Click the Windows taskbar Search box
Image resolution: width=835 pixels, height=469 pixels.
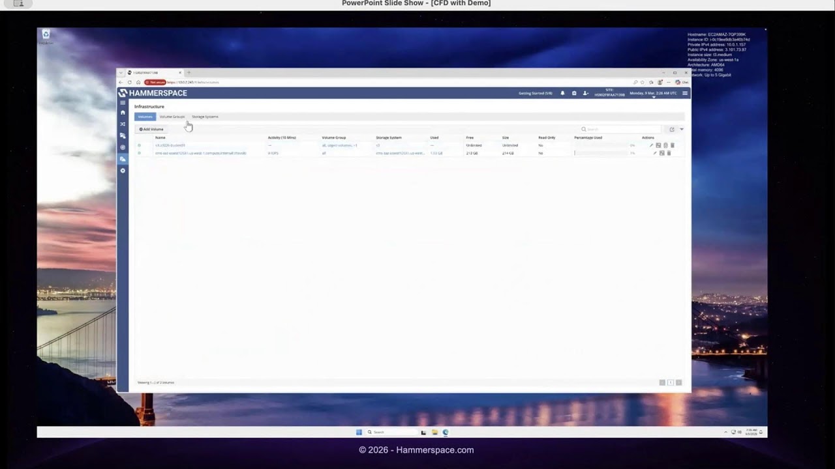(x=391, y=432)
